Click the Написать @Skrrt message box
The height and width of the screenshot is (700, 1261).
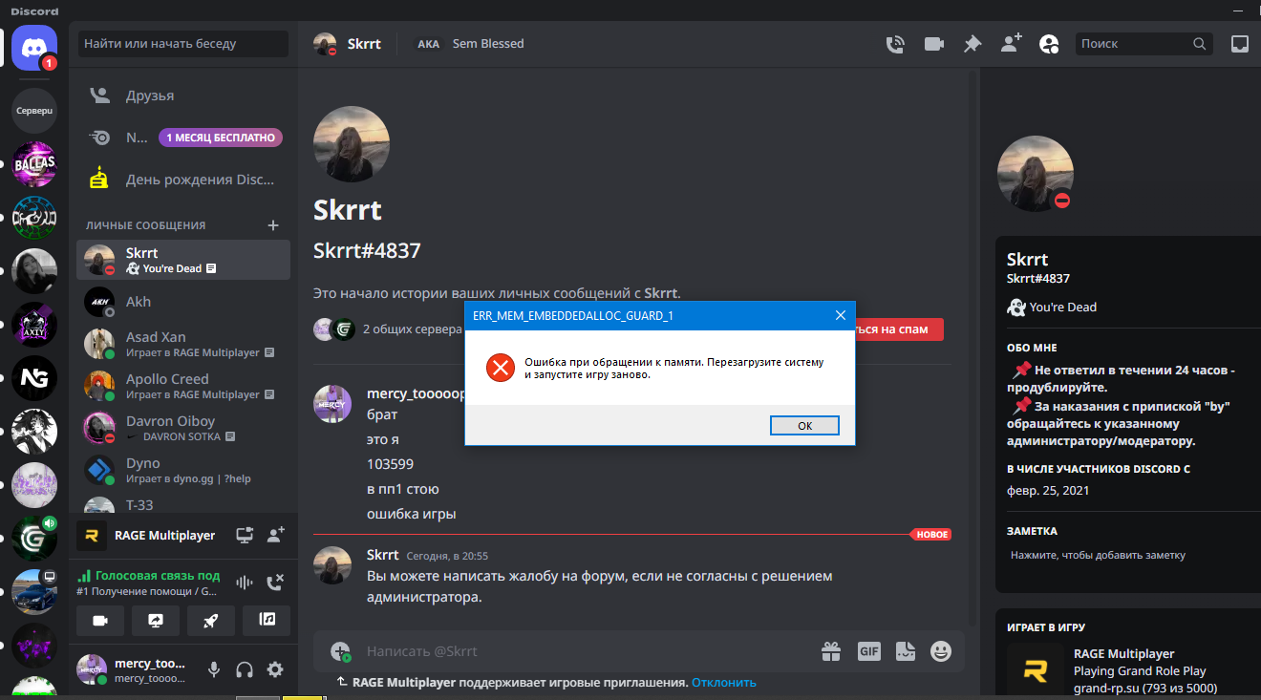point(587,651)
